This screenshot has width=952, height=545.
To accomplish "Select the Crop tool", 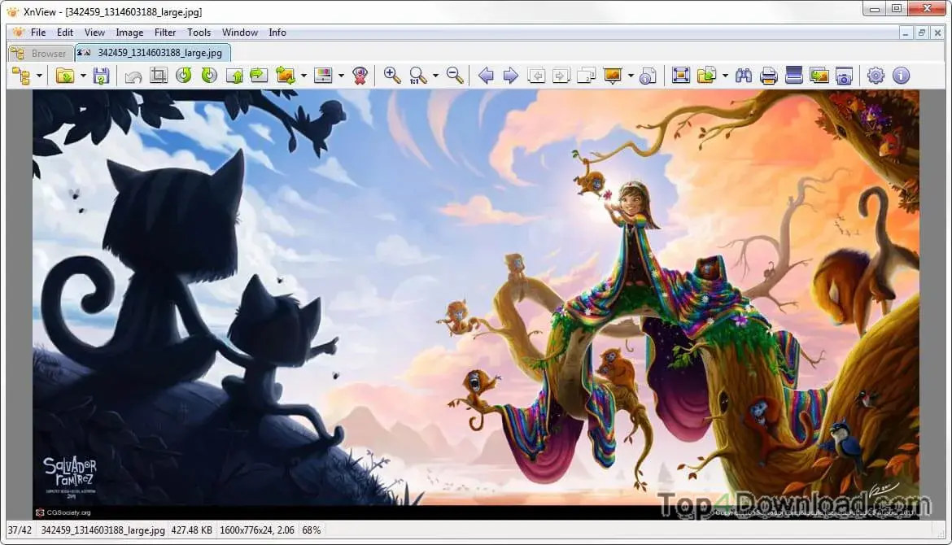I will [159, 75].
